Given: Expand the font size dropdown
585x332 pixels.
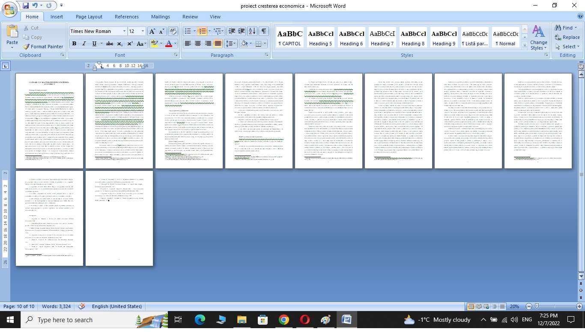Looking at the screenshot, I should click(x=143, y=31).
